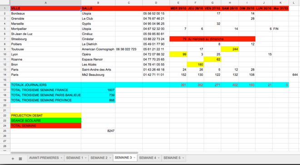This screenshot has height=165, width=300.
Task: Switch to AVANT-PREMIERES sheet tab
Action: (x=44, y=158)
